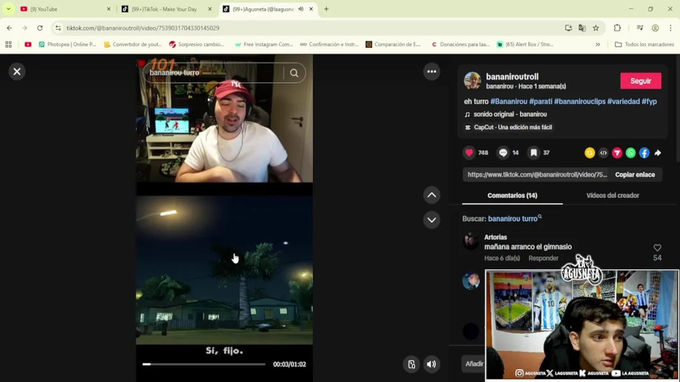This screenshot has width=680, height=382.
Task: Open Convertidor de yout... bookmark
Action: tap(133, 45)
